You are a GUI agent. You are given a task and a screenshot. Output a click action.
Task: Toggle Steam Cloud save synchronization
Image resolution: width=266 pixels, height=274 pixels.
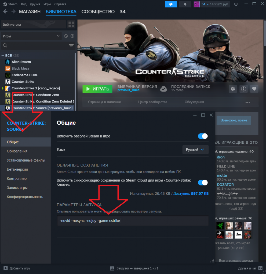pyautogui.click(x=203, y=182)
